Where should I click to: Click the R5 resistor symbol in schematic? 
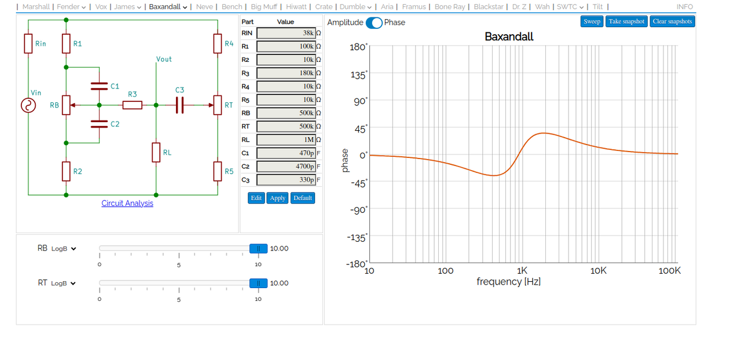coord(217,171)
